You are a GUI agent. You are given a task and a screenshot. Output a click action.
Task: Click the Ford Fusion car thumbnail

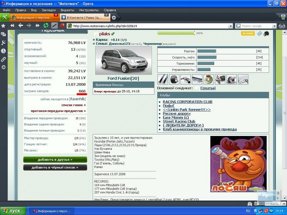coord(123,60)
